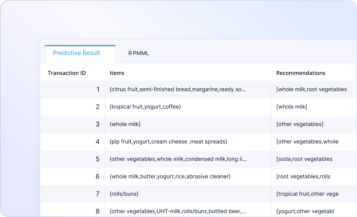Select the {rolls/buns} items cell
This screenshot has height=217, width=357.
point(188,194)
